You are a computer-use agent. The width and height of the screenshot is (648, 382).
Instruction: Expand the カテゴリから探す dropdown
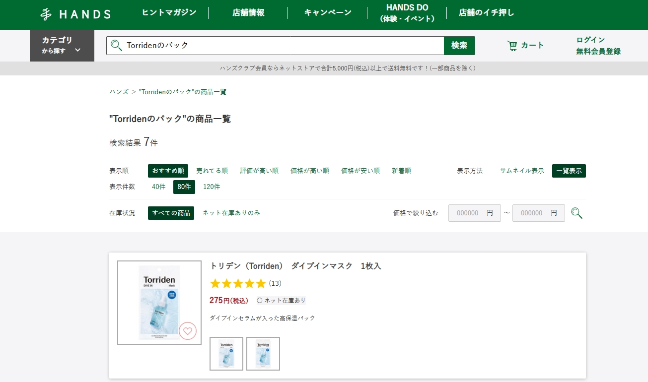(x=62, y=46)
